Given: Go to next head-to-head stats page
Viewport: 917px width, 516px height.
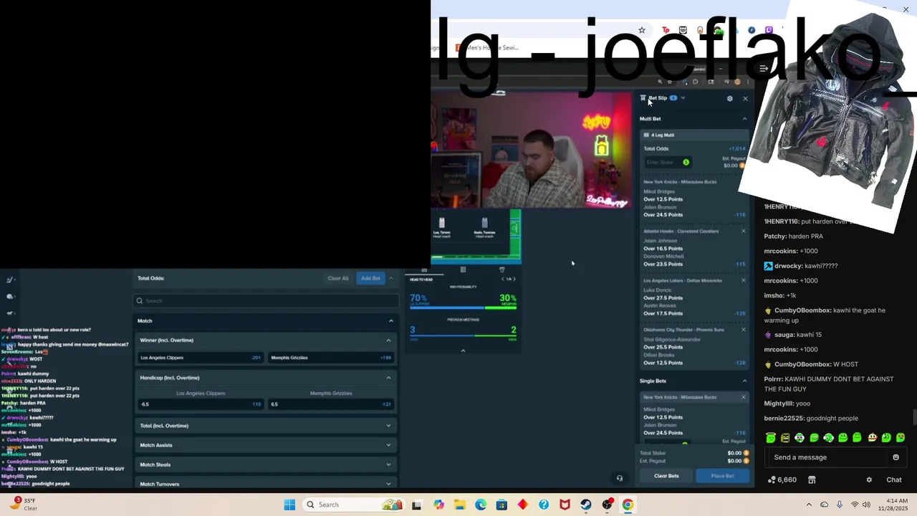Looking at the screenshot, I should tap(514, 279).
